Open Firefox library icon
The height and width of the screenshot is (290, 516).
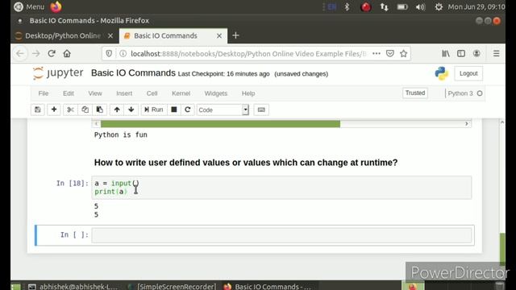tap(446, 54)
